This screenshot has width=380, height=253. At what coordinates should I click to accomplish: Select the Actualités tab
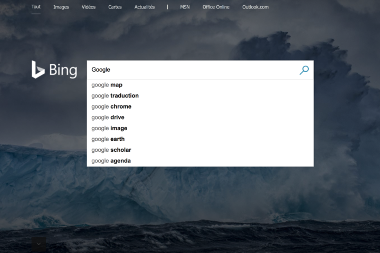click(x=145, y=7)
